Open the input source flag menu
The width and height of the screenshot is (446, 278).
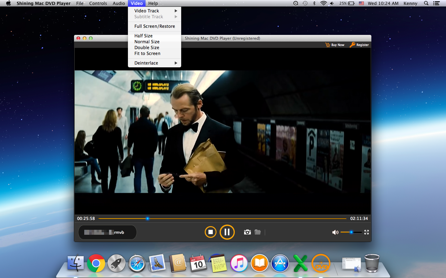361,3
